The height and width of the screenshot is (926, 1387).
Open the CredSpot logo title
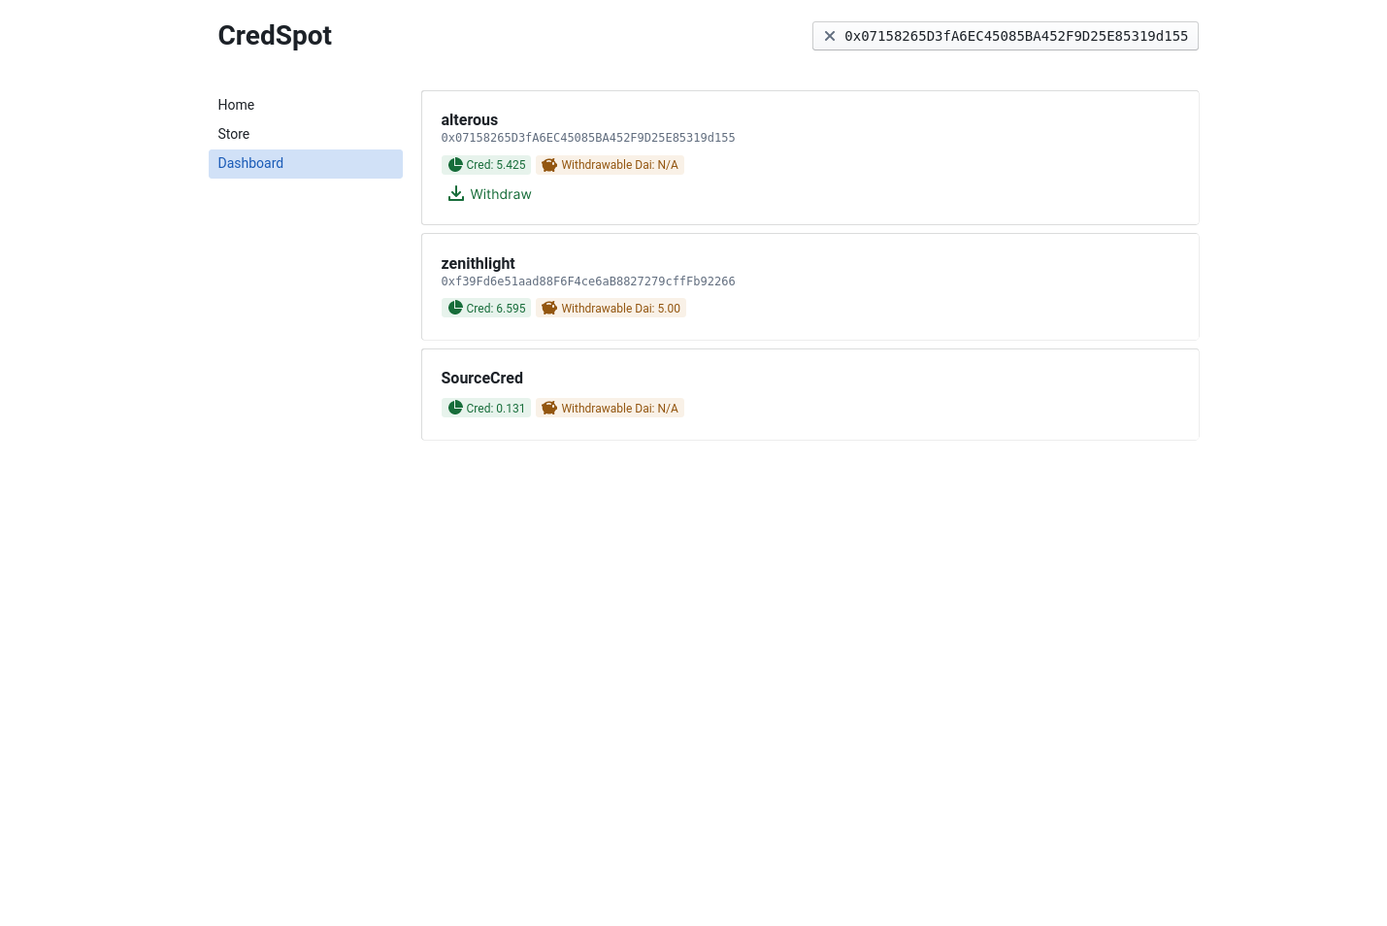pyautogui.click(x=275, y=36)
